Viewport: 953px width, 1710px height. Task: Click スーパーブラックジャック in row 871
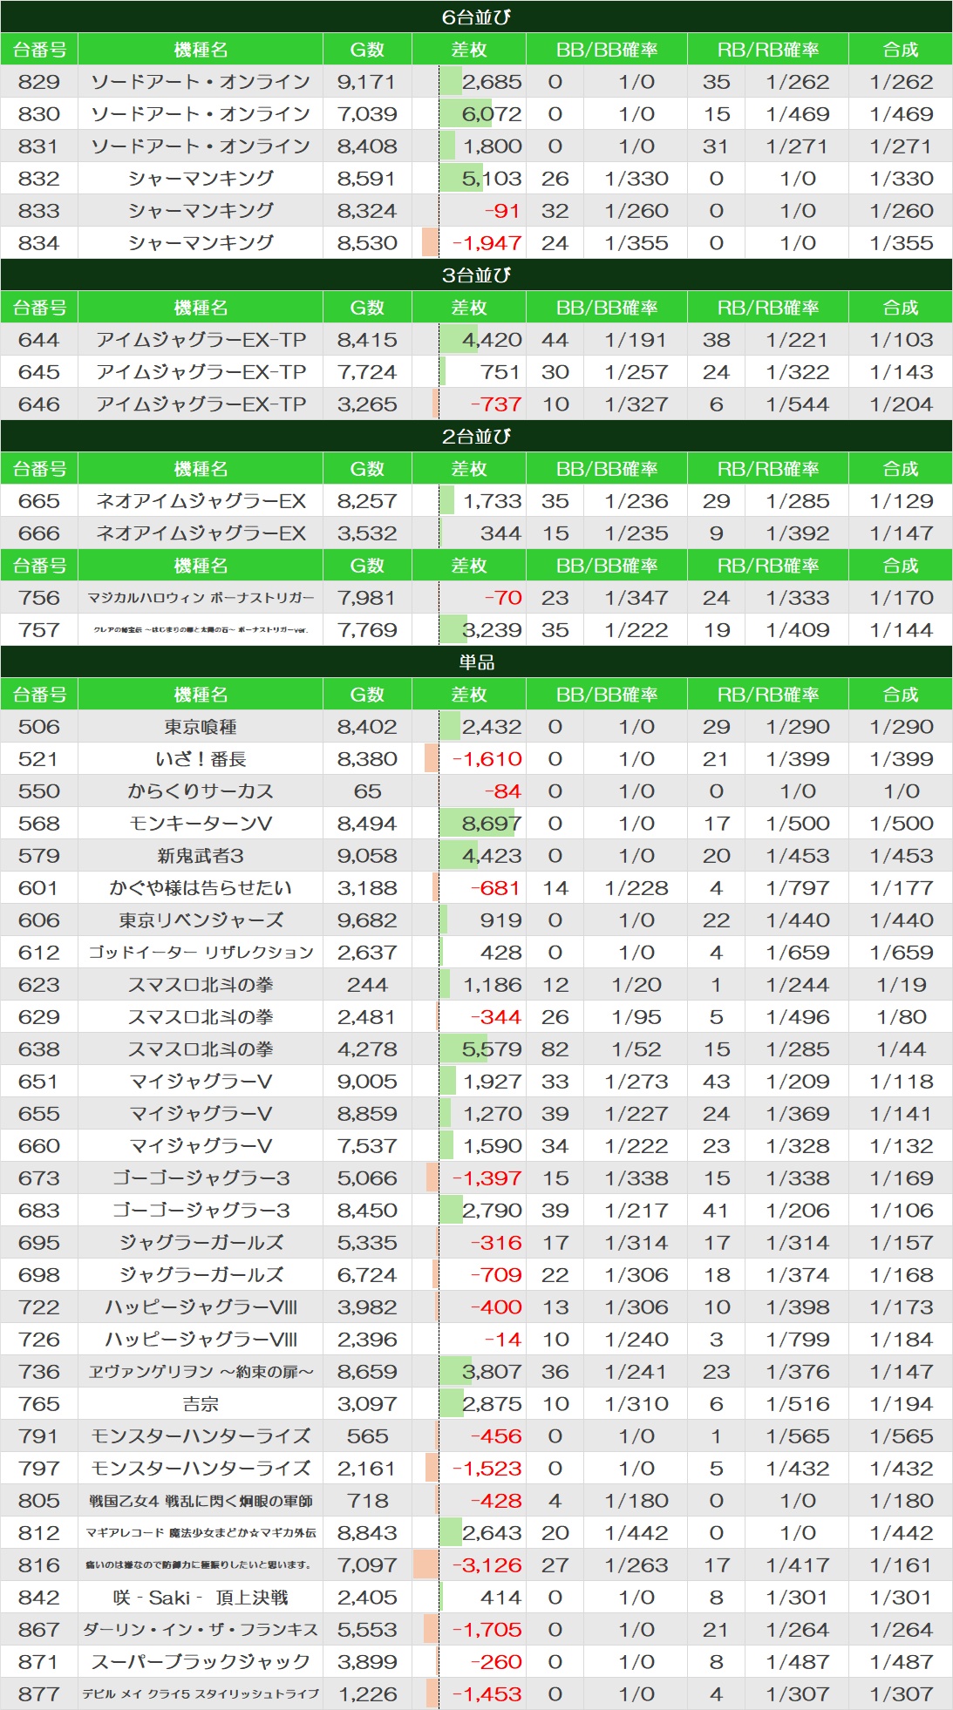click(x=201, y=1662)
